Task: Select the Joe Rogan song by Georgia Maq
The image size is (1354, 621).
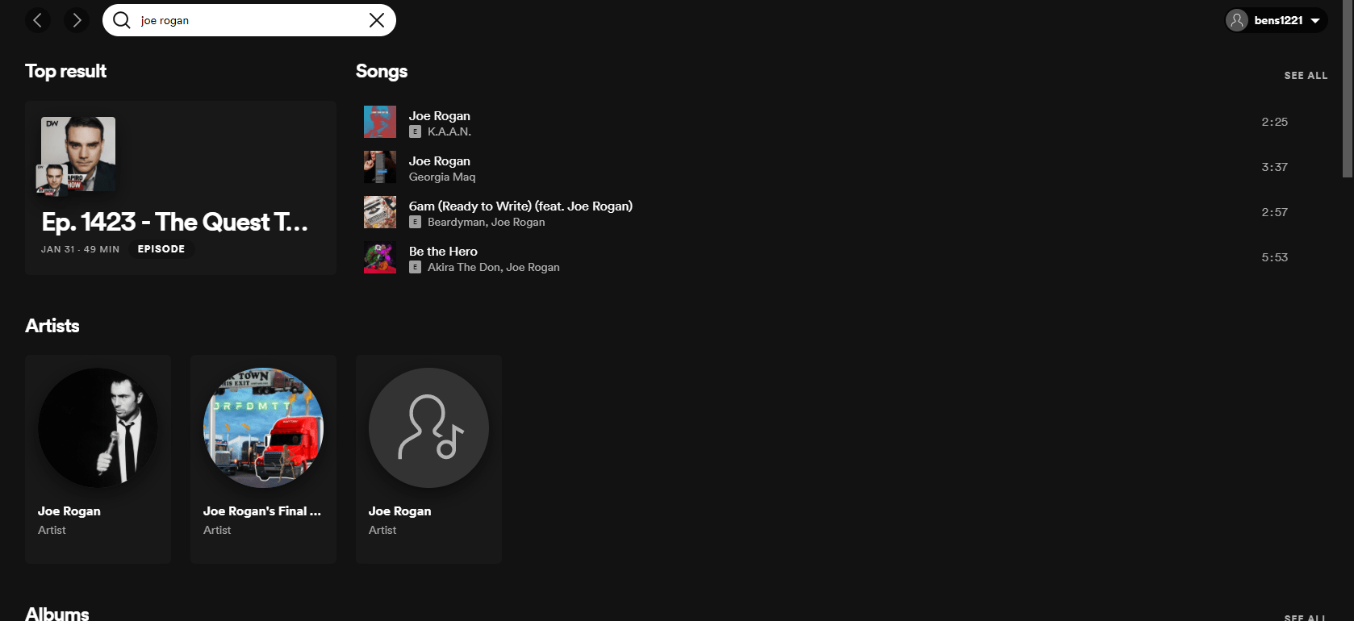Action: (439, 161)
